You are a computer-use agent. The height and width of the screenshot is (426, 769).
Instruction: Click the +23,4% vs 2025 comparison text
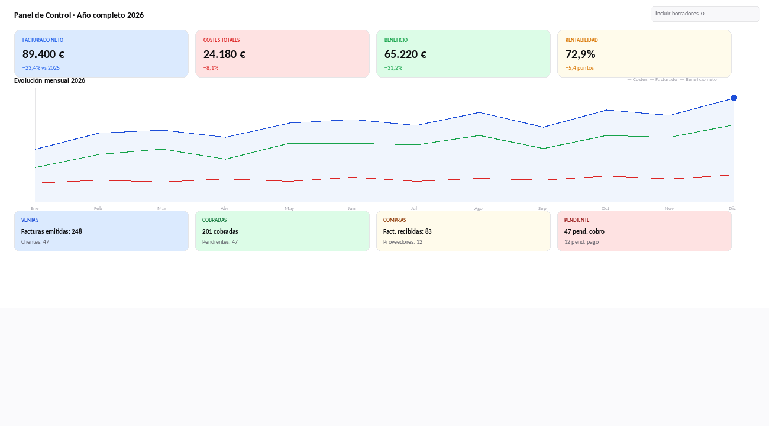[41, 68]
